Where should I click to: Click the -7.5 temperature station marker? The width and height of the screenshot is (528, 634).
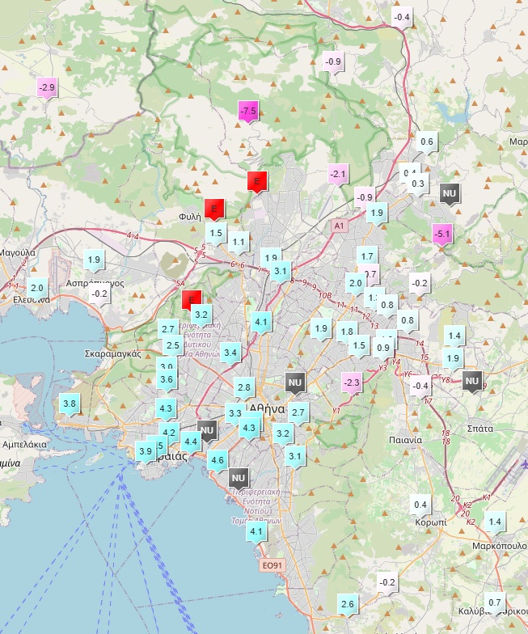(x=248, y=112)
